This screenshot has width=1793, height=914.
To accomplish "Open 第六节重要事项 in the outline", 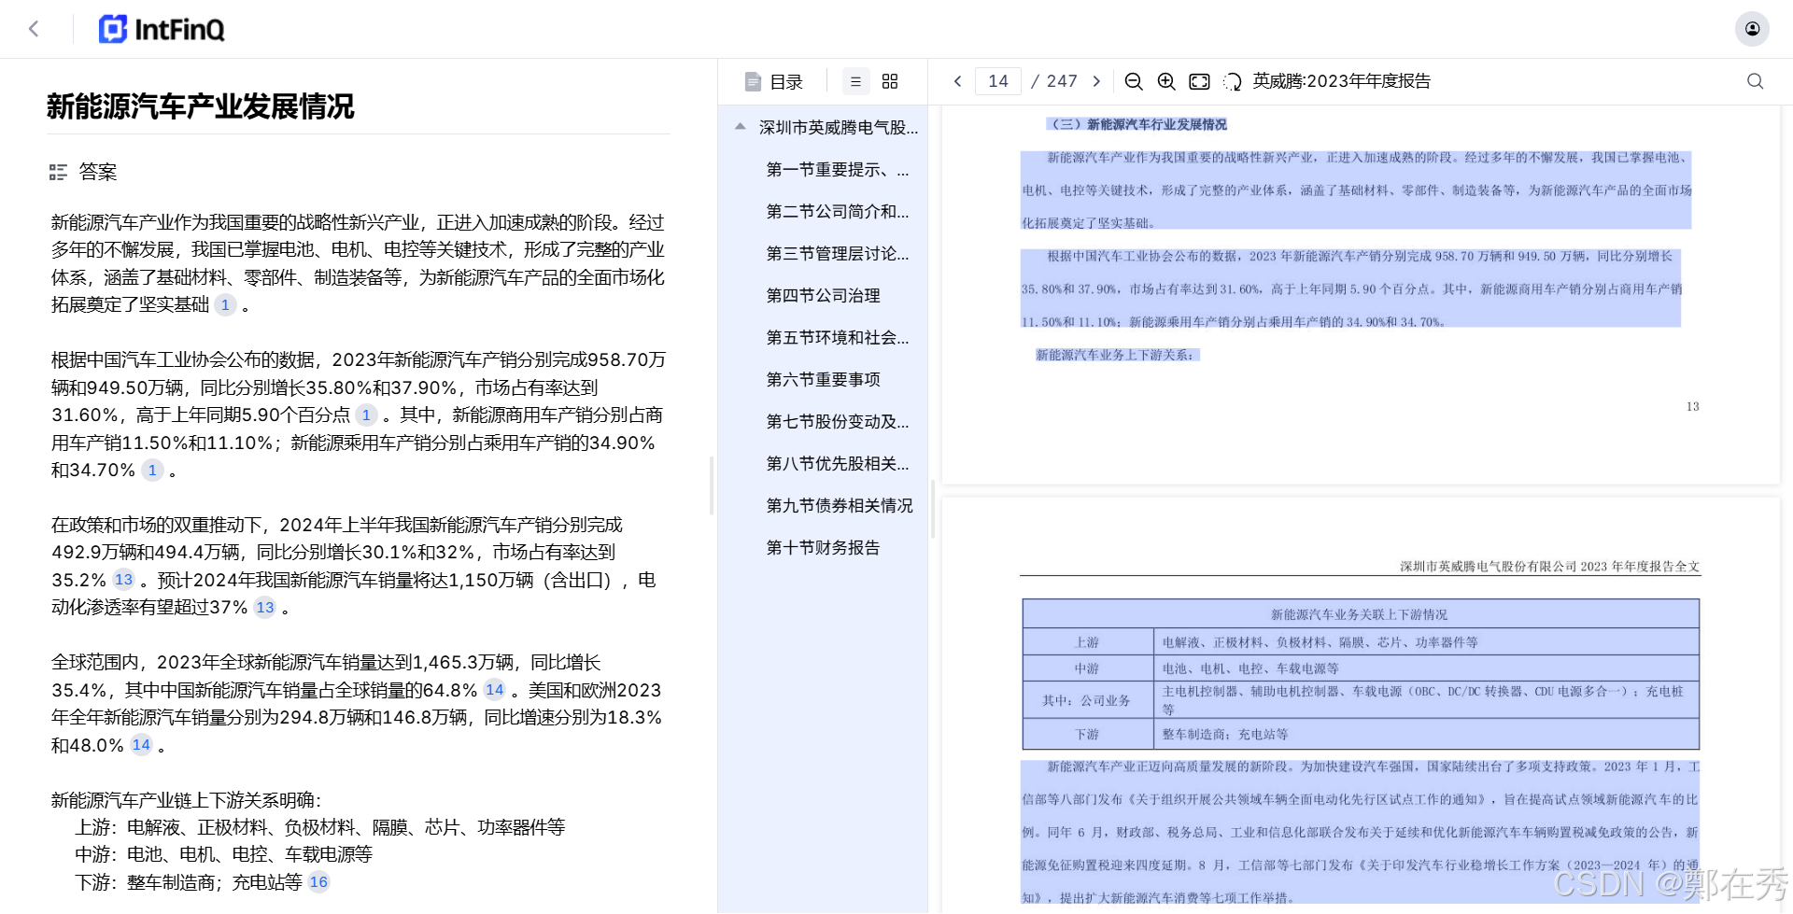I will pyautogui.click(x=824, y=380).
